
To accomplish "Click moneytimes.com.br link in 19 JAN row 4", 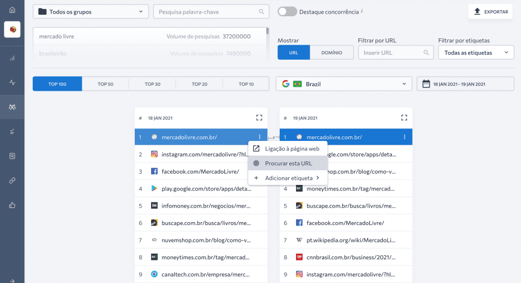I will click(x=350, y=189).
